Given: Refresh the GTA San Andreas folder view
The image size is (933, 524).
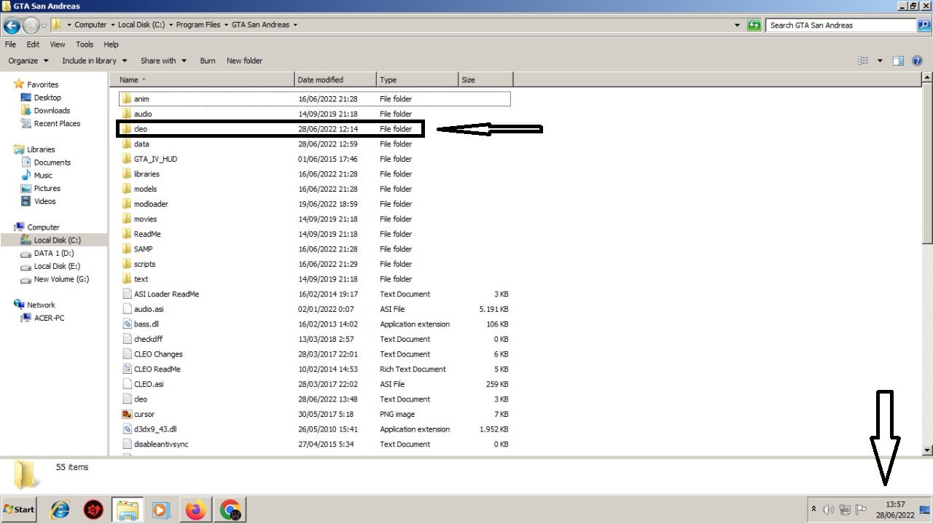Looking at the screenshot, I should (x=754, y=25).
